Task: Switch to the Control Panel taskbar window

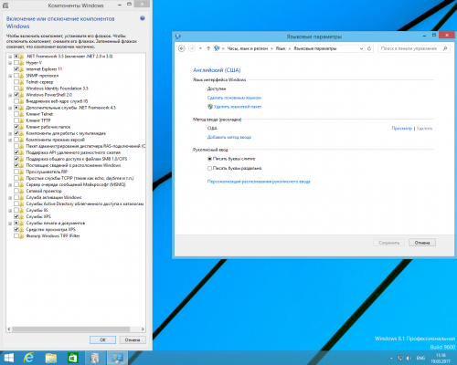Action: (x=117, y=358)
